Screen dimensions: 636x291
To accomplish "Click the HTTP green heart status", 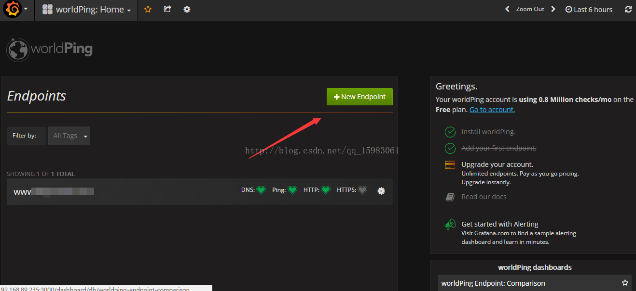I will tap(326, 190).
